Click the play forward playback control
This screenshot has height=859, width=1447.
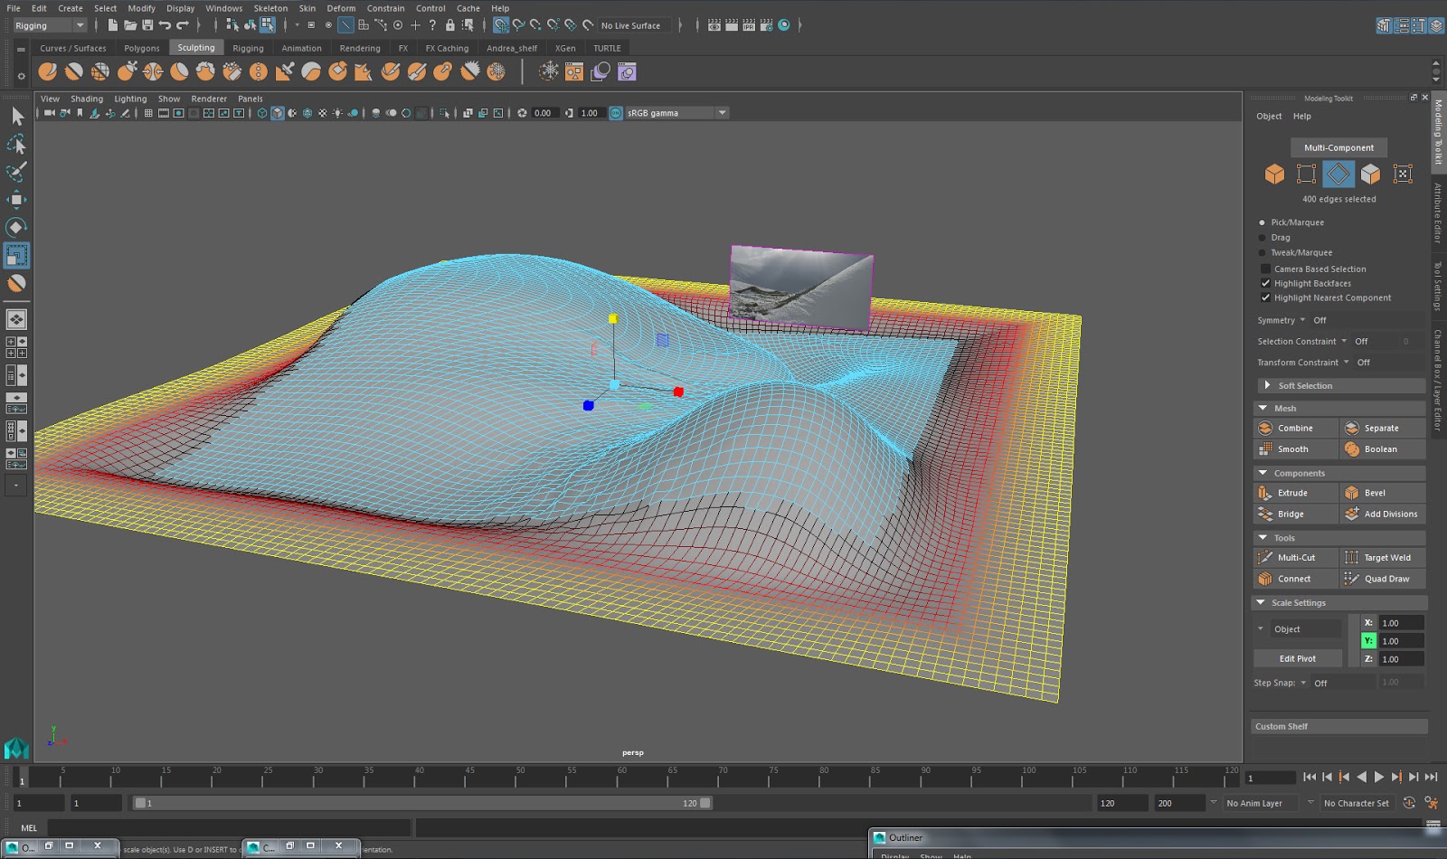coord(1378,778)
